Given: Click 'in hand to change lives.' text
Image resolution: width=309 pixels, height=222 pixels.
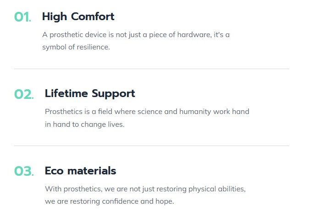Looking at the screenshot, I should click(x=85, y=125).
